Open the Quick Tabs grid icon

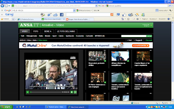click(x=13, y=19)
